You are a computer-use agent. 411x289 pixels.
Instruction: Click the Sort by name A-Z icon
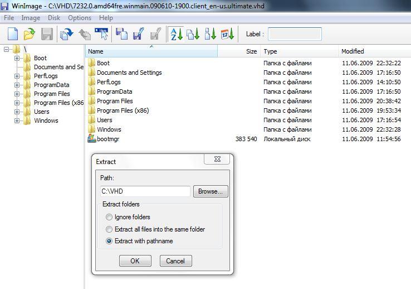point(176,34)
